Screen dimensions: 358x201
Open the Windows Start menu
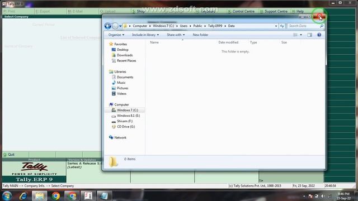pos(7,196)
